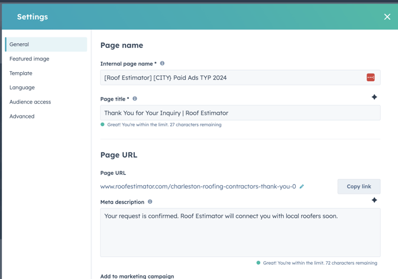Open the Featured image section
Screen dimensions: 398x279
[x=30, y=59]
